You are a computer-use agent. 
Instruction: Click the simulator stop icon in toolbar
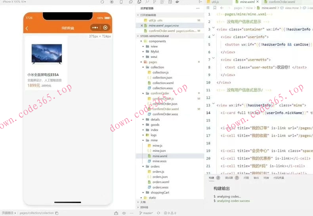click(112, 2)
